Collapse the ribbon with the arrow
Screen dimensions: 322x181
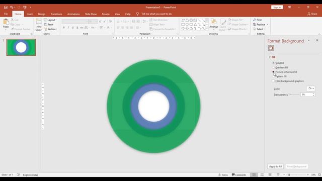pyautogui.click(x=319, y=34)
